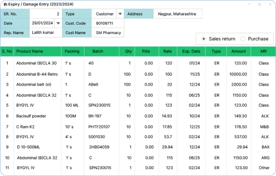Select the Purchase radio button

point(243,39)
